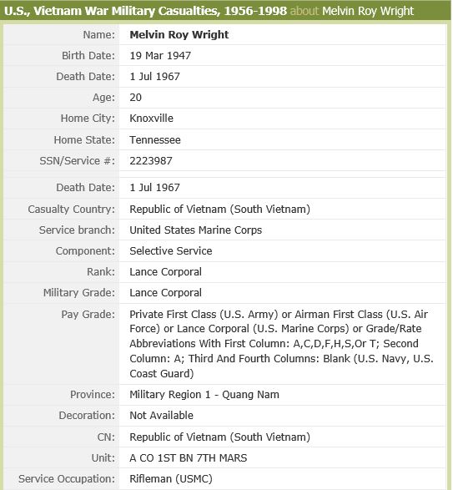This screenshot has width=453, height=490.
Task: Click the Pay Grade description paragraph
Action: (281, 344)
